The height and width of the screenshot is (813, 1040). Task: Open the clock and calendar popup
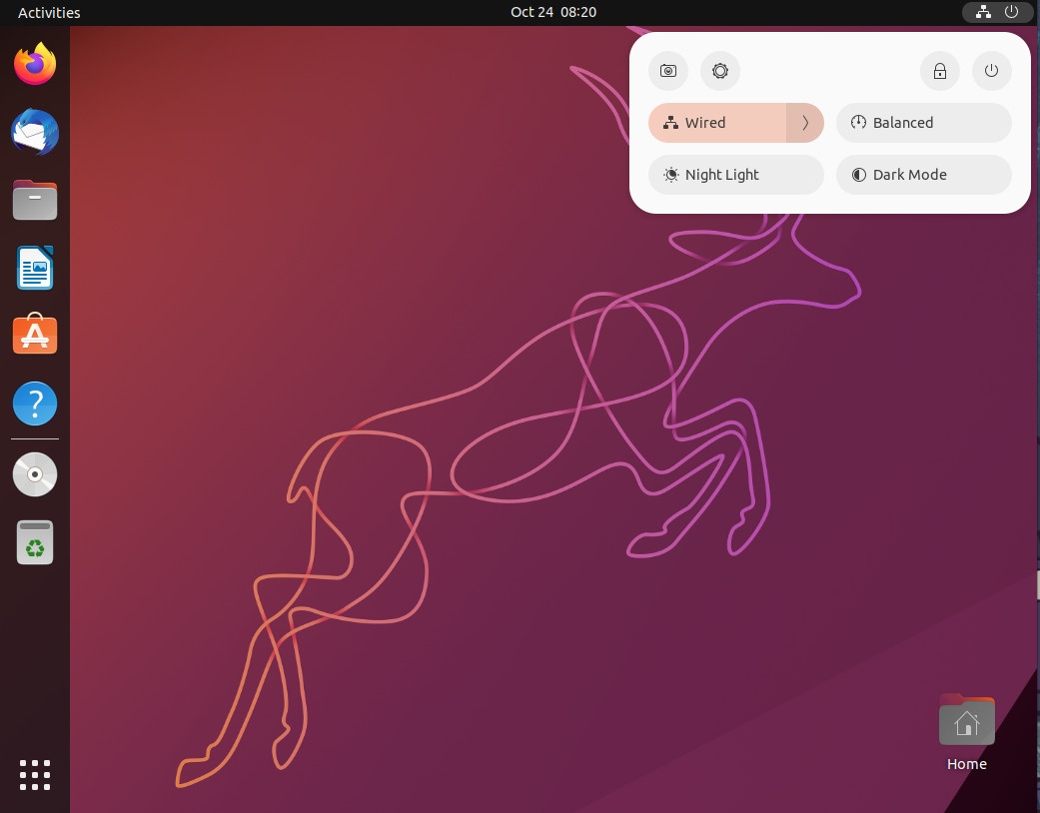[553, 12]
